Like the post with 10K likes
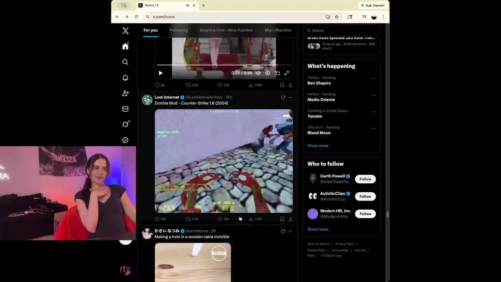Viewport: 501px width, 282px height. coord(223,85)
